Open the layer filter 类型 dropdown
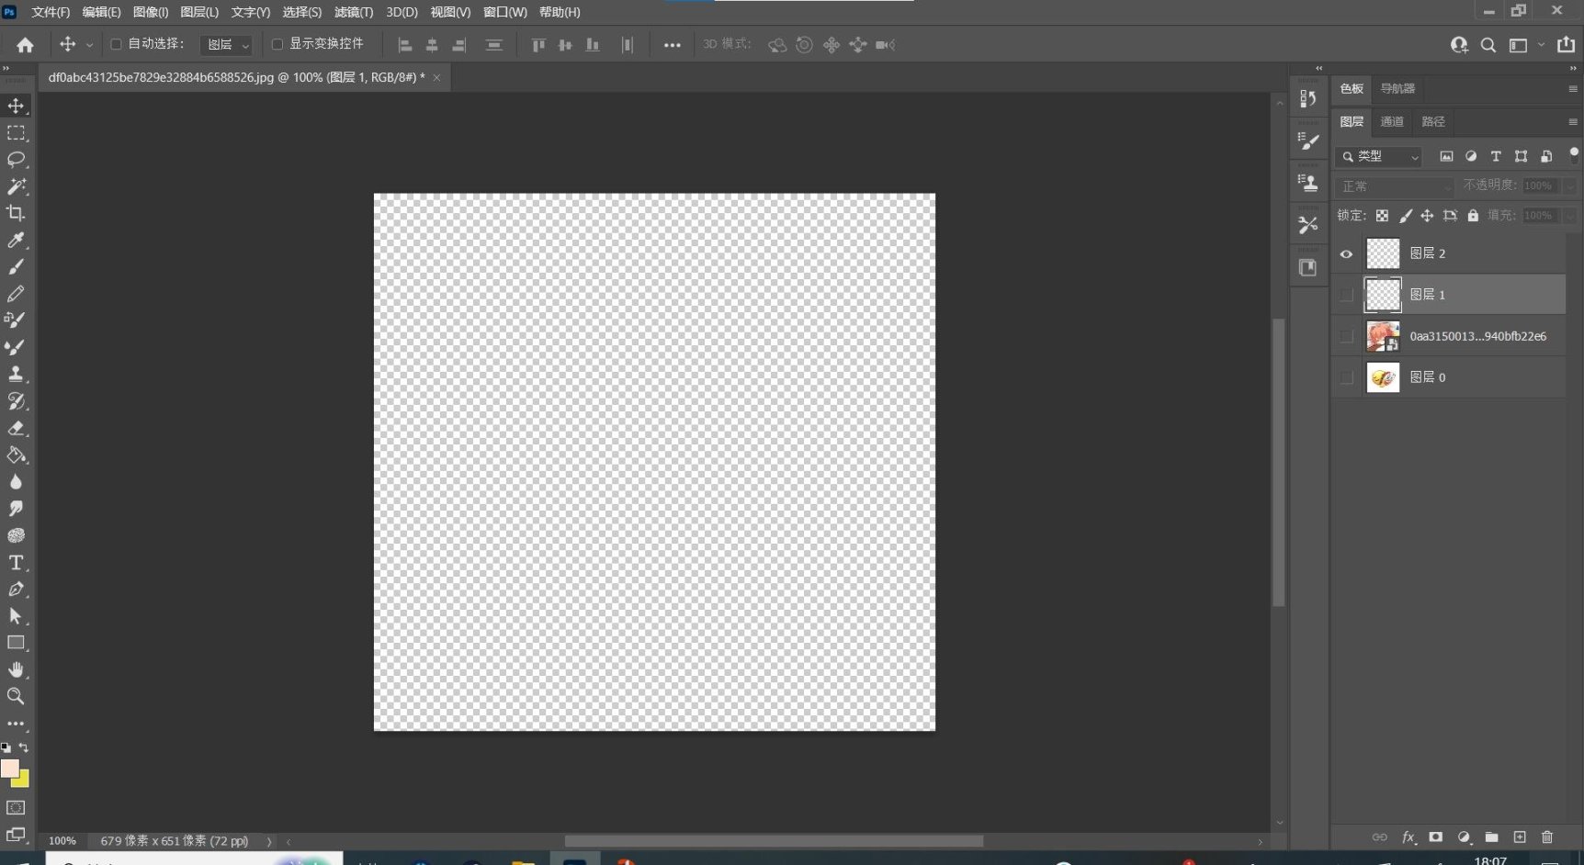 tap(1379, 156)
